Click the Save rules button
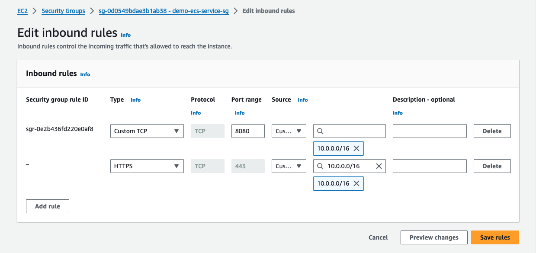The height and width of the screenshot is (253, 536). point(495,237)
